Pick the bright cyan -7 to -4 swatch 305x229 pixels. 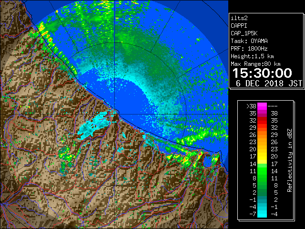pos(262,214)
